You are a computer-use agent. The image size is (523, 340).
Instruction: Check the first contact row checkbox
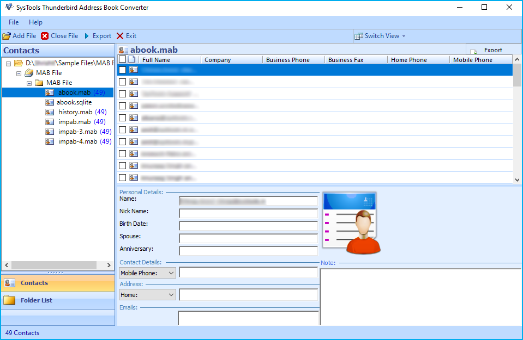click(122, 70)
